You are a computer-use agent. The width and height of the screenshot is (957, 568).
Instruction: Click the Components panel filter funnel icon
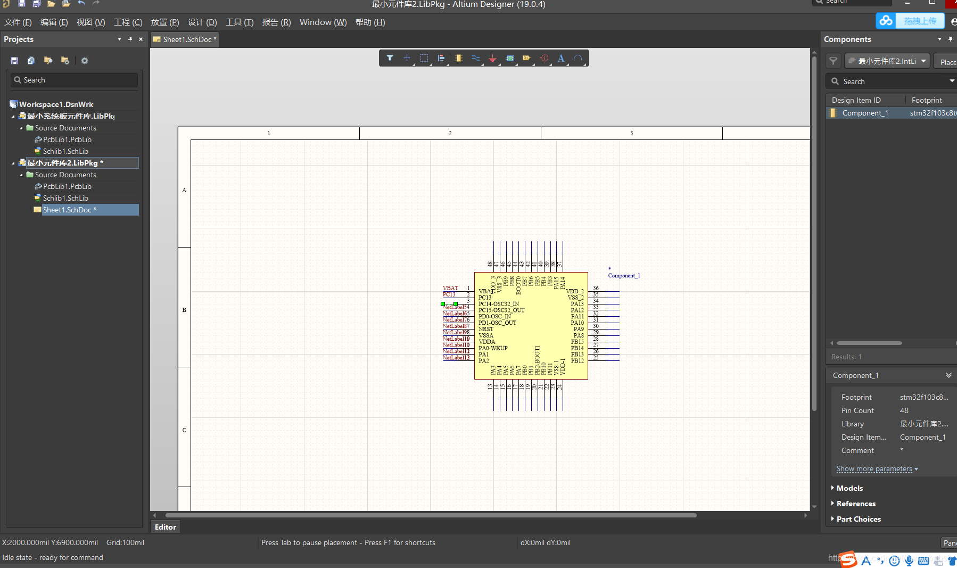pos(834,61)
